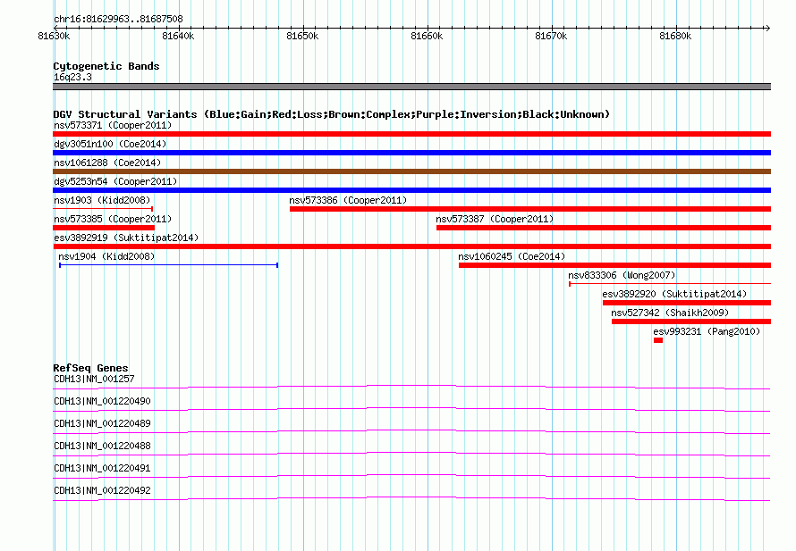Click the esv3892919 (Suktitipat2014) loss bar
The image size is (796, 551).
[411, 246]
